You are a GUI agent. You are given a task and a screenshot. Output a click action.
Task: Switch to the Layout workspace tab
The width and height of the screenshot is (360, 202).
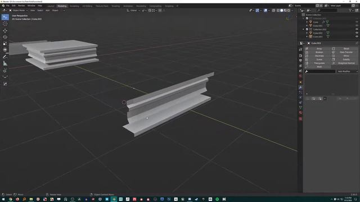[x=51, y=6]
